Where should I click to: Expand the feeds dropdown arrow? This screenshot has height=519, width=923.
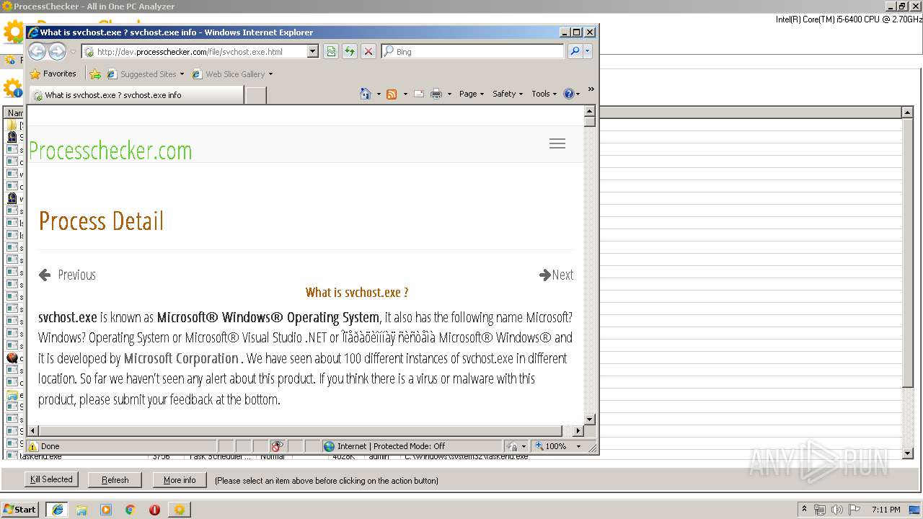pyautogui.click(x=405, y=94)
